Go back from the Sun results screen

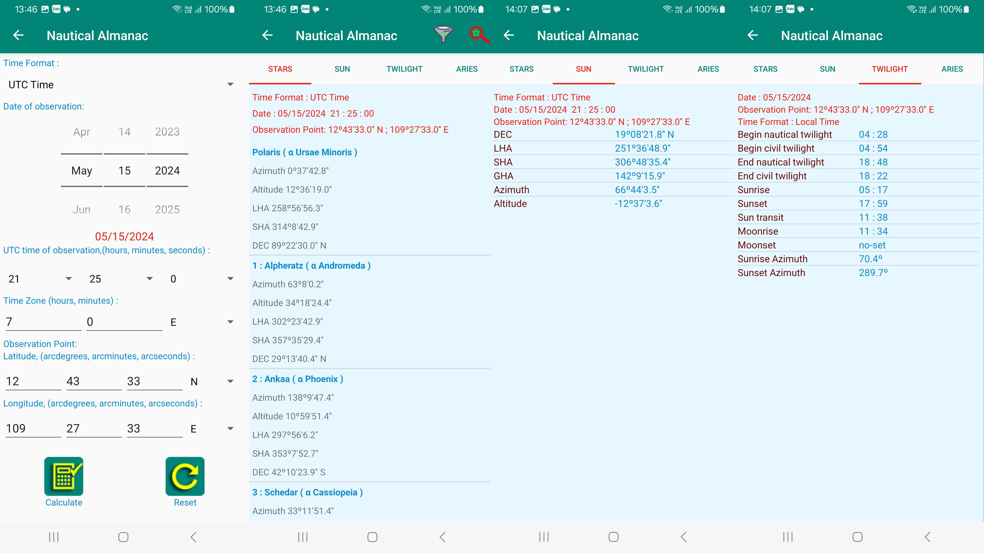point(509,35)
